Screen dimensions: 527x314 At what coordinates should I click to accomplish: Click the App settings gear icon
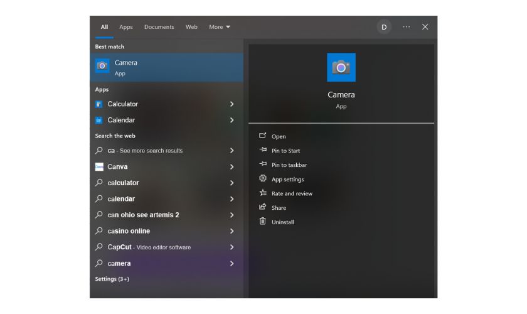(263, 179)
